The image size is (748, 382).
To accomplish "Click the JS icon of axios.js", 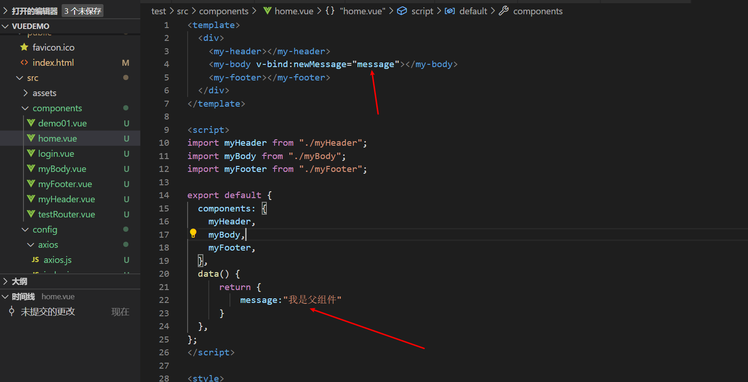I will [x=35, y=260].
